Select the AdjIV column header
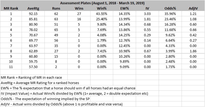 (193, 9)
